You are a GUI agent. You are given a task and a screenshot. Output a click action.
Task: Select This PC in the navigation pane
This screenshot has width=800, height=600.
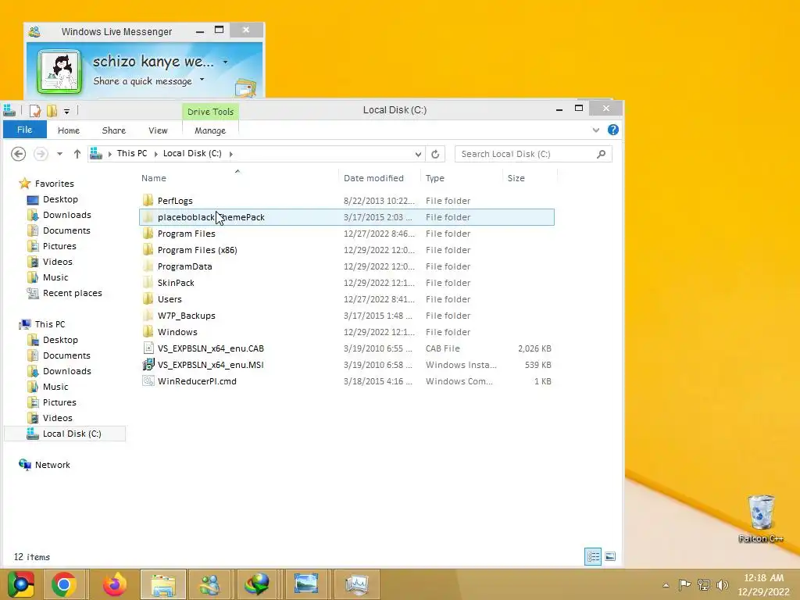point(49,324)
